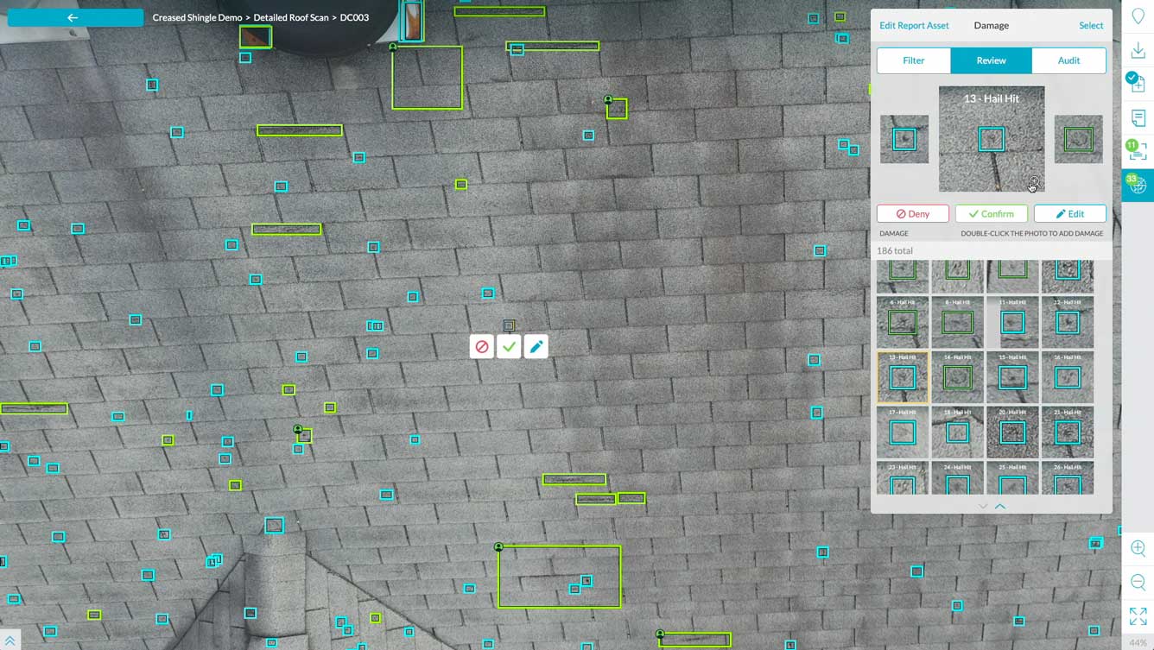Image resolution: width=1154 pixels, height=650 pixels.
Task: Expand damage list with the down chevron
Action: coord(982,507)
